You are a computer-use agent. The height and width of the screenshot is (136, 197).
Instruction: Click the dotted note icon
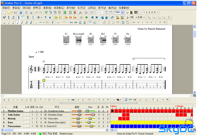point(36,23)
